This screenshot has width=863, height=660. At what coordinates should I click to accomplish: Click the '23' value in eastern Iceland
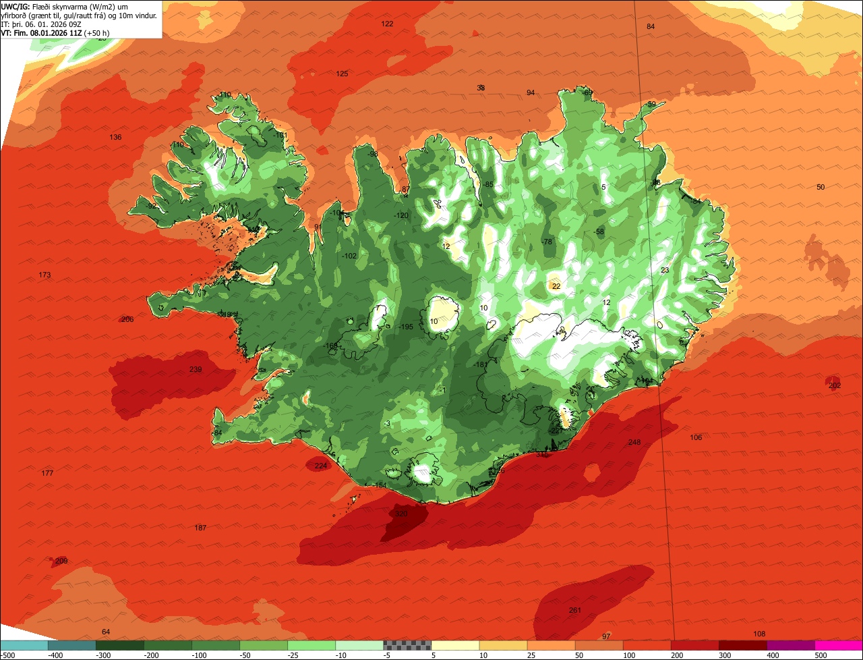[x=665, y=270]
